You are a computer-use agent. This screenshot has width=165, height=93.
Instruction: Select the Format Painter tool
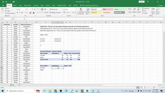10,13
